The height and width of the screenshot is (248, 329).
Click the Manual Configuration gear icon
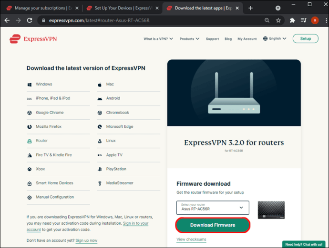point(30,197)
